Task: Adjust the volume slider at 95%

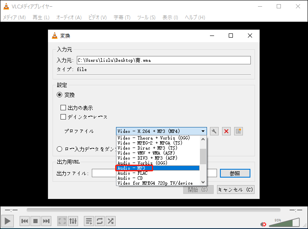Action: 284,222
